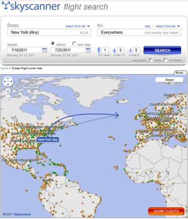Click the Skyscanner logo
The image size is (188, 219).
click(31, 6)
